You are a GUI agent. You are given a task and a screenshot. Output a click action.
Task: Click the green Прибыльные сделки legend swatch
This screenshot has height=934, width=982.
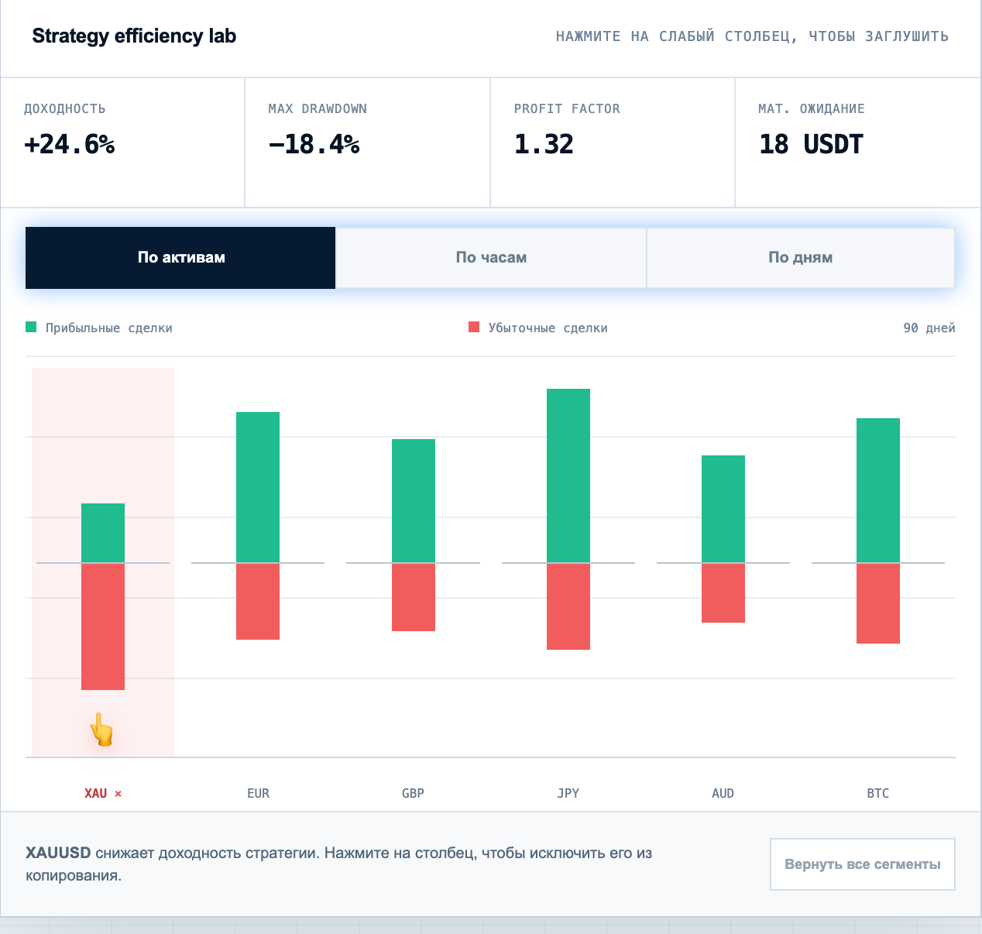pos(31,328)
